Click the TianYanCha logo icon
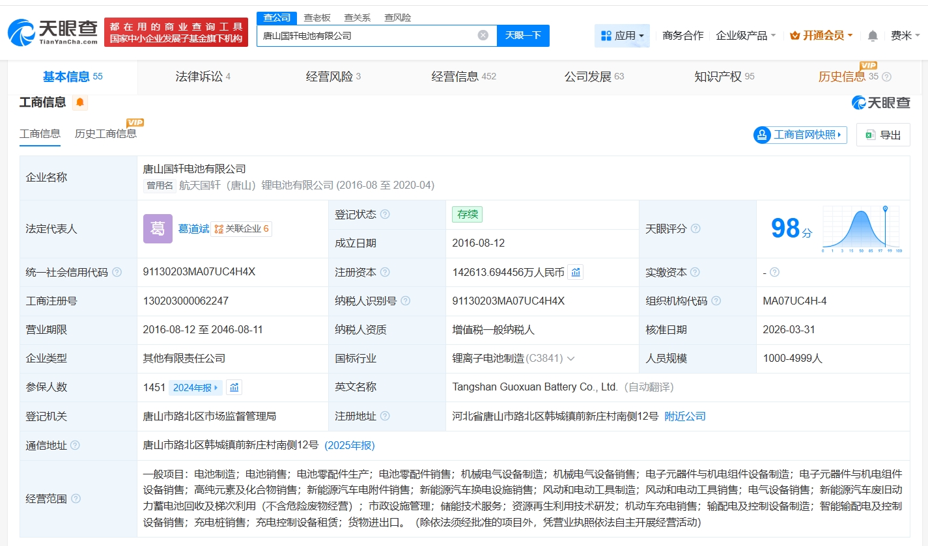This screenshot has width=928, height=546. pos(21,32)
